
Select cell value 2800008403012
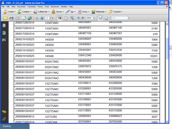coord(25,117)
